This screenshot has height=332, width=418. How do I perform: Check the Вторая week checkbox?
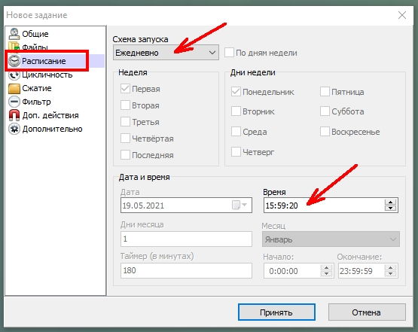point(125,105)
